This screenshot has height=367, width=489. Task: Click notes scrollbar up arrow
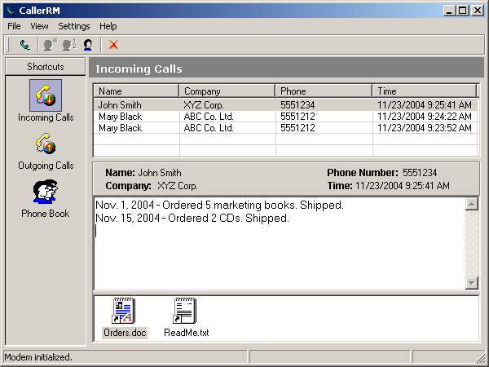tap(472, 204)
